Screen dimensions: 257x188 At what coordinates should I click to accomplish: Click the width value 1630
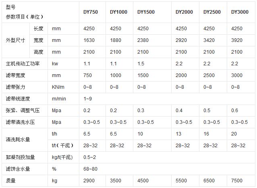point(89,40)
